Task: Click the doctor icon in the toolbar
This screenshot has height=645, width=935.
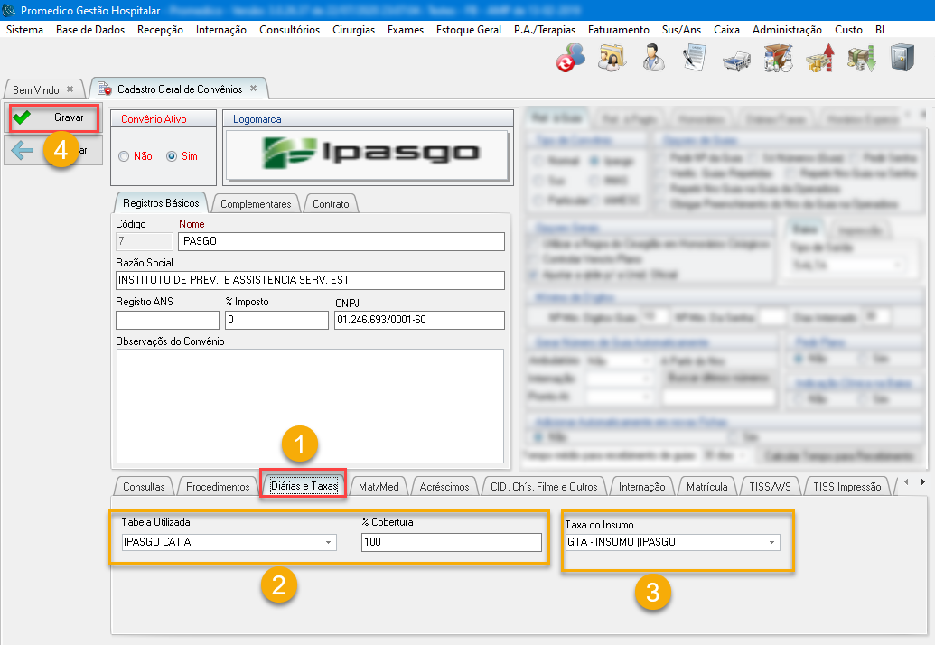Action: coord(653,59)
